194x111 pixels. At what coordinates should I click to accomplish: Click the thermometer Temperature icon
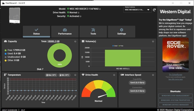(x=5, y=75)
